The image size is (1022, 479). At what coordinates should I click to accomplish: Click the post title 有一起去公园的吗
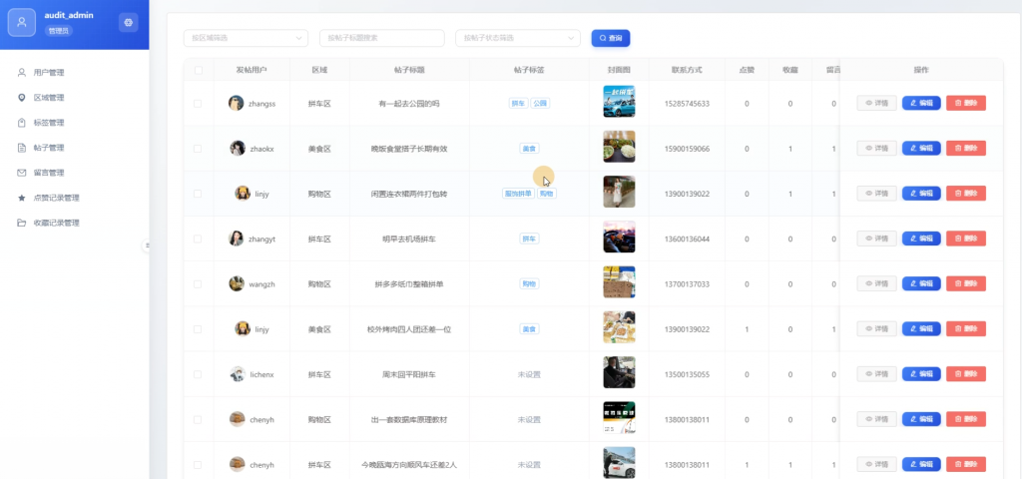coord(409,104)
